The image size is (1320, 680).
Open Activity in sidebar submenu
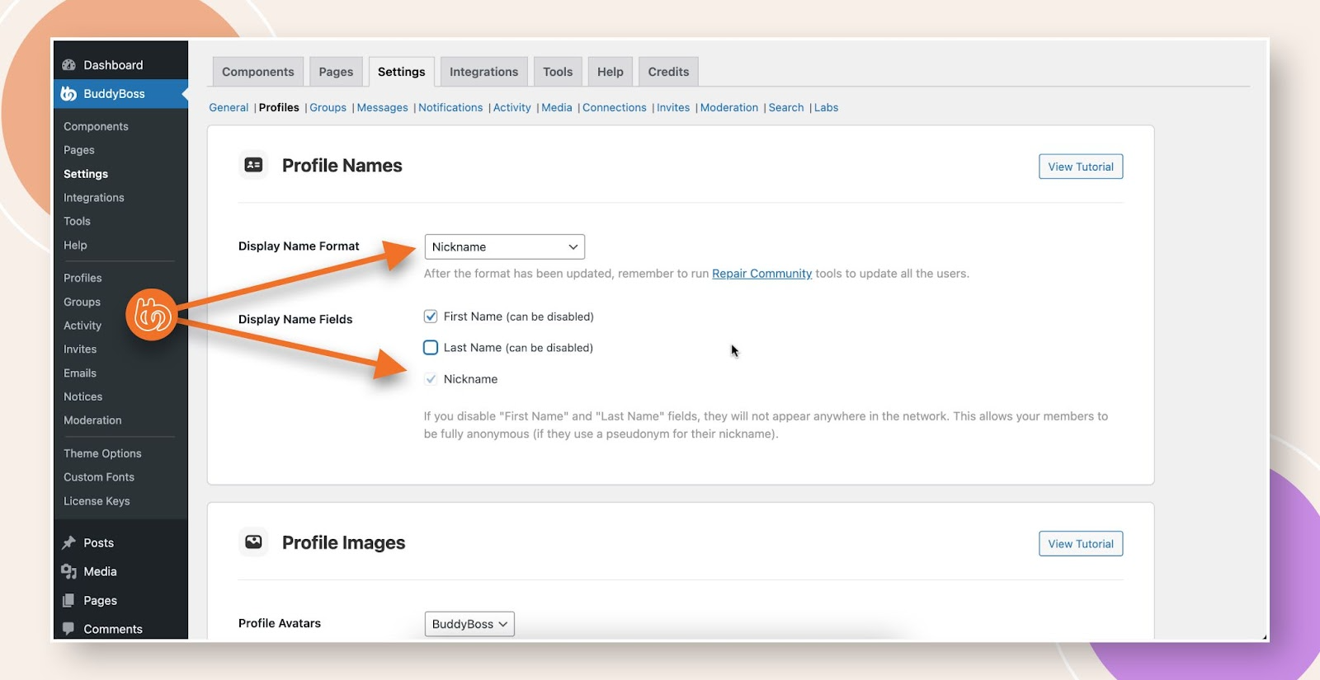[x=82, y=326]
